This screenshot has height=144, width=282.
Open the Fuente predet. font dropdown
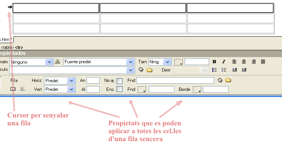pos(130,62)
